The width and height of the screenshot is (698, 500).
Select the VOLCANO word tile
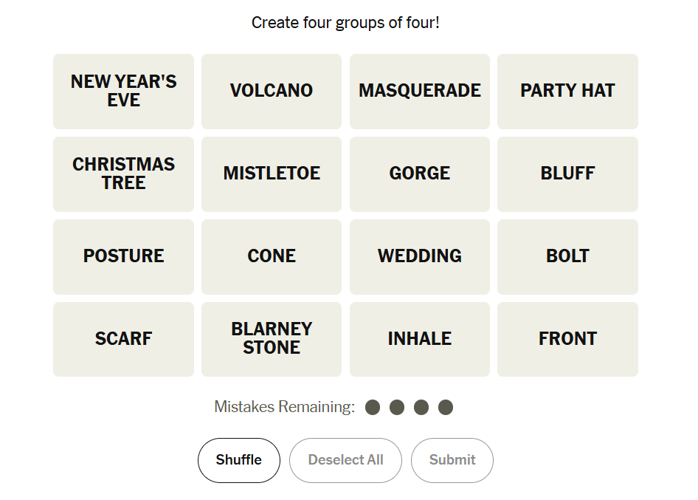tap(272, 91)
